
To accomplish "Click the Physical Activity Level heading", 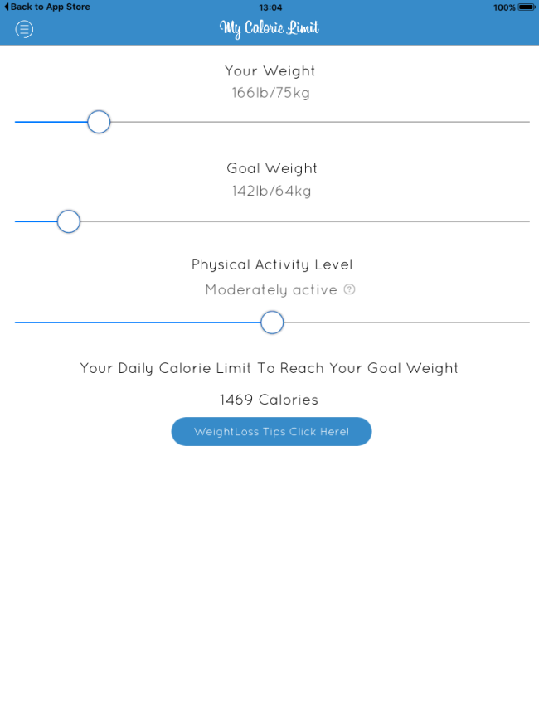I will pyautogui.click(x=272, y=264).
